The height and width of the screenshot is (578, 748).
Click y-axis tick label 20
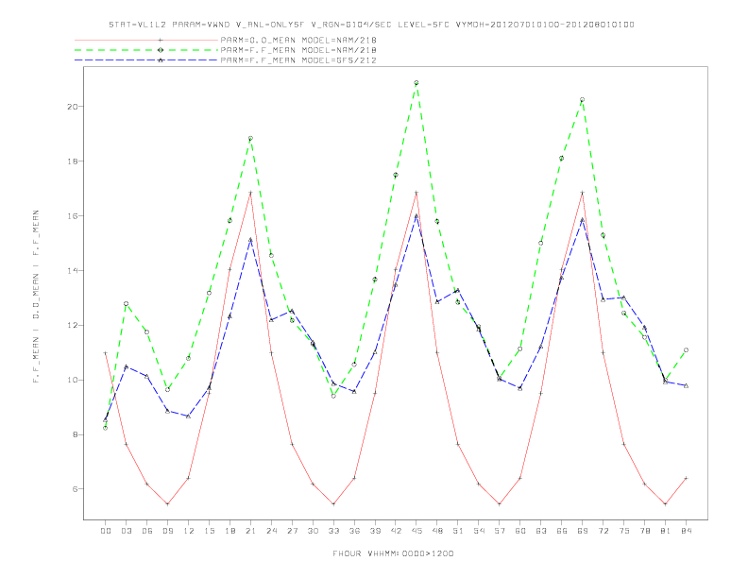(73, 107)
